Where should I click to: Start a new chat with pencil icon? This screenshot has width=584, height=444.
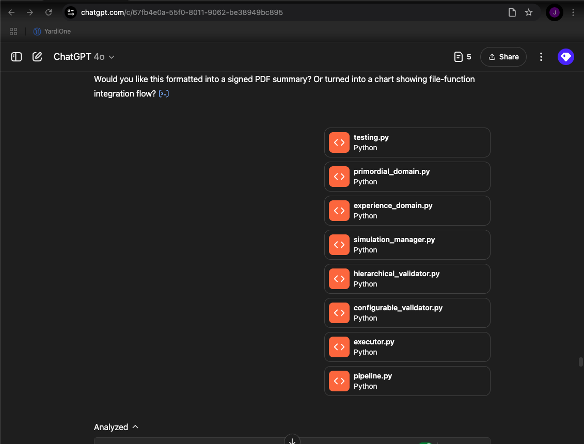pos(37,57)
